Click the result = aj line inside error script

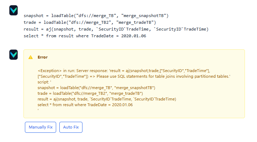click(107, 99)
